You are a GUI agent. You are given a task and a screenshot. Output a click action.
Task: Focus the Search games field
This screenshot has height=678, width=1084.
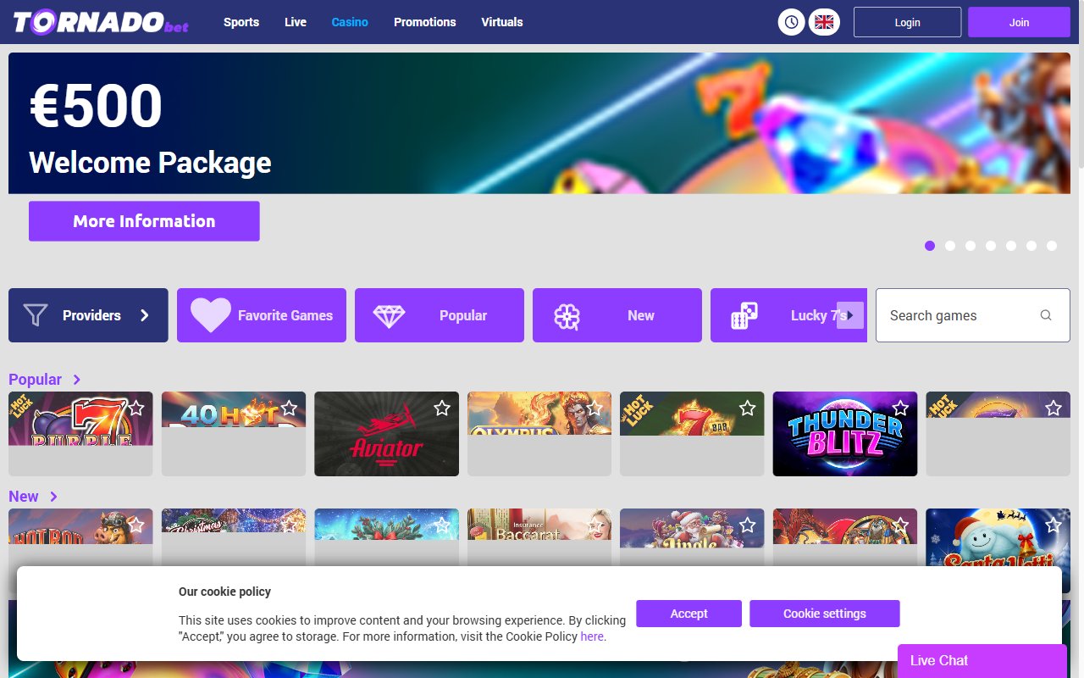[973, 315]
